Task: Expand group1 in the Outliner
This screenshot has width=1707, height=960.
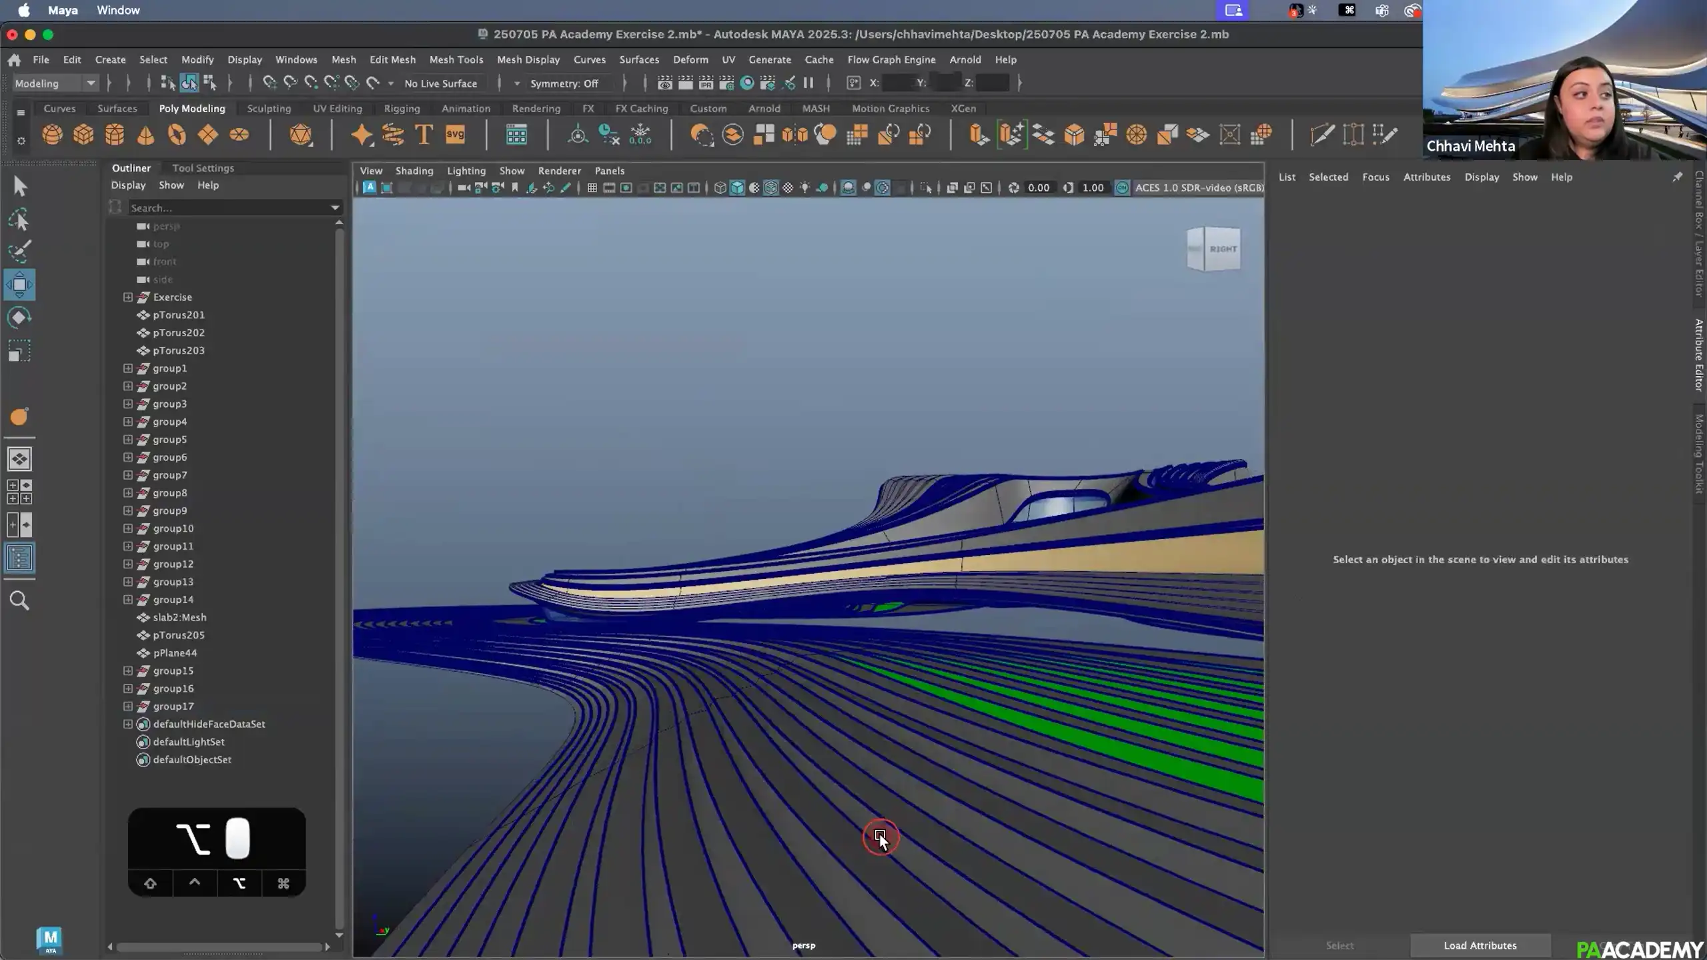Action: 128,368
